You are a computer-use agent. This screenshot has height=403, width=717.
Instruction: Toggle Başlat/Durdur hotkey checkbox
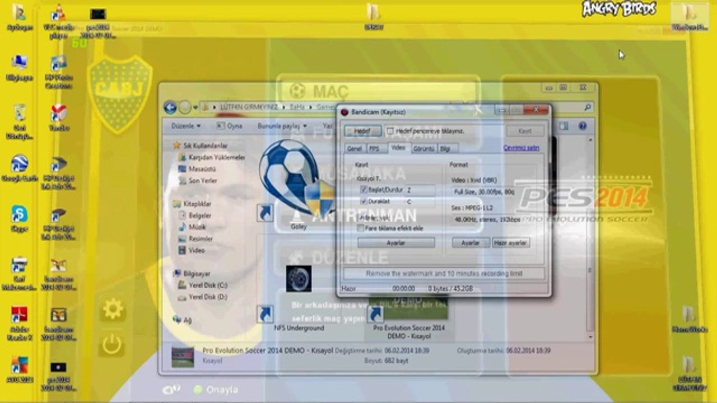click(x=364, y=190)
